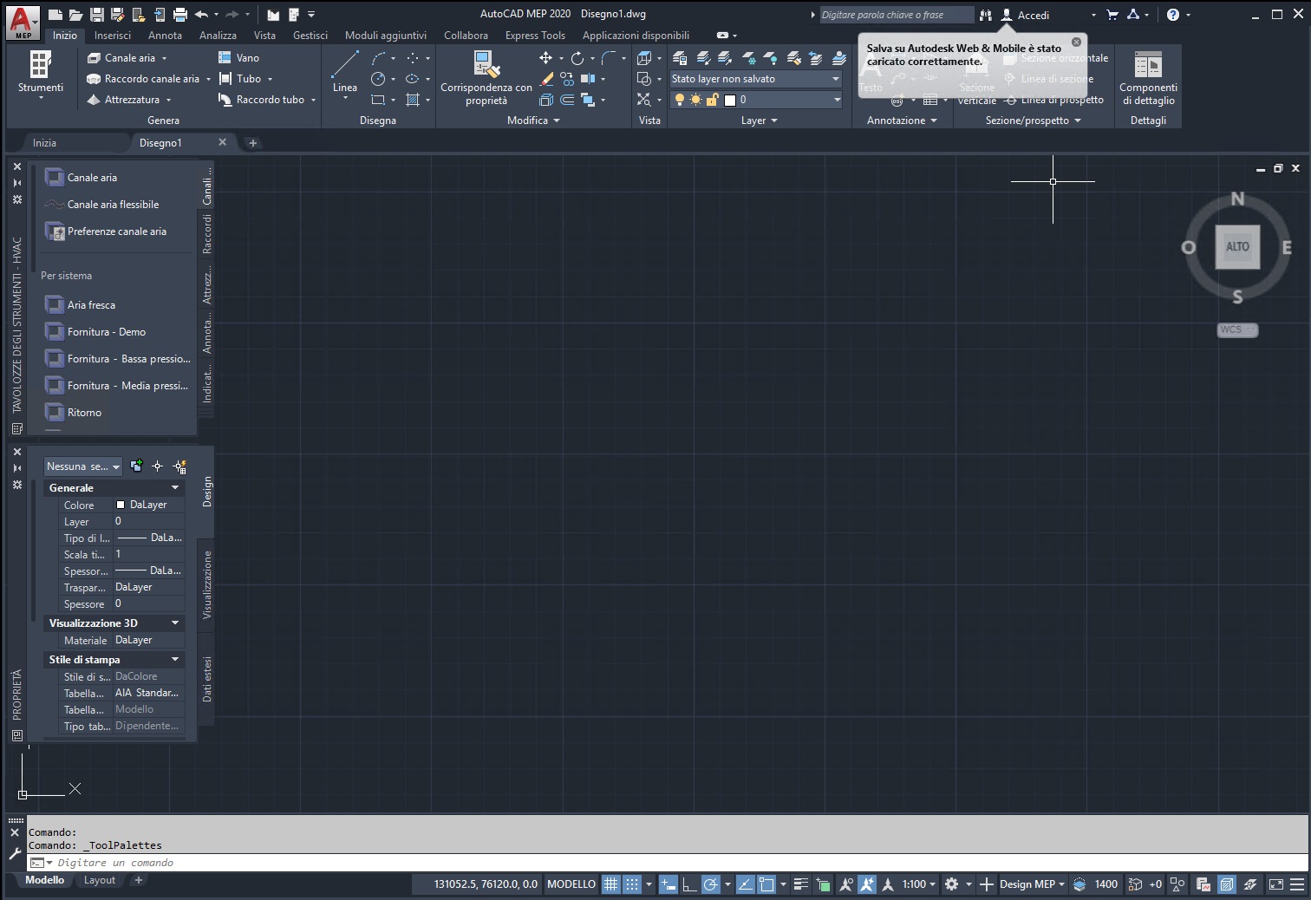The width and height of the screenshot is (1311, 900).
Task: Open the Stato layer non salvato dropdown
Action: pos(755,79)
